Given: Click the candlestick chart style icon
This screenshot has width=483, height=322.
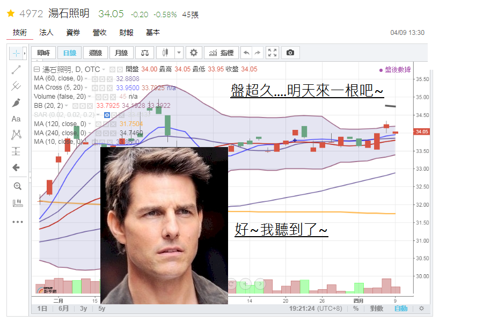Looking at the screenshot, I should [165, 53].
